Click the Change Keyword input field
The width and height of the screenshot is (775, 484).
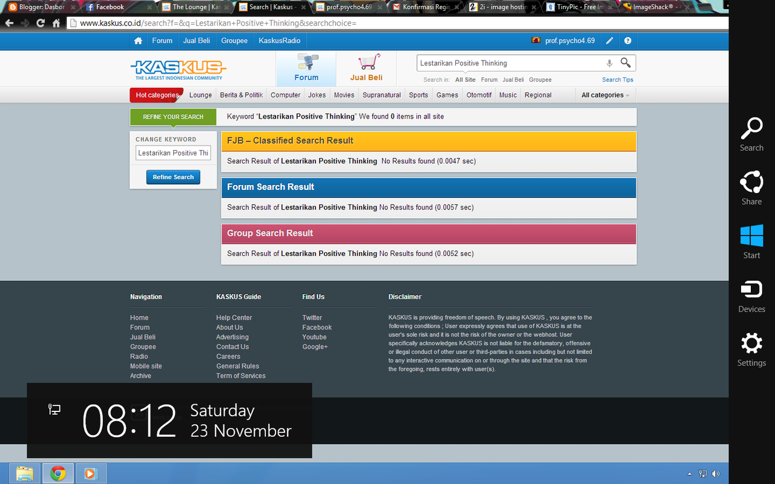pyautogui.click(x=173, y=153)
